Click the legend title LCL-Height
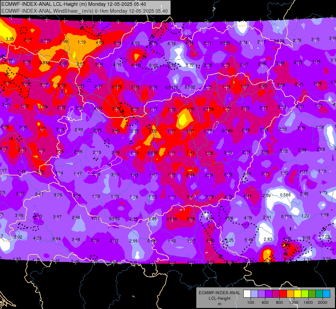Image resolution: width=336 pixels, height=309 pixels. tap(220, 298)
